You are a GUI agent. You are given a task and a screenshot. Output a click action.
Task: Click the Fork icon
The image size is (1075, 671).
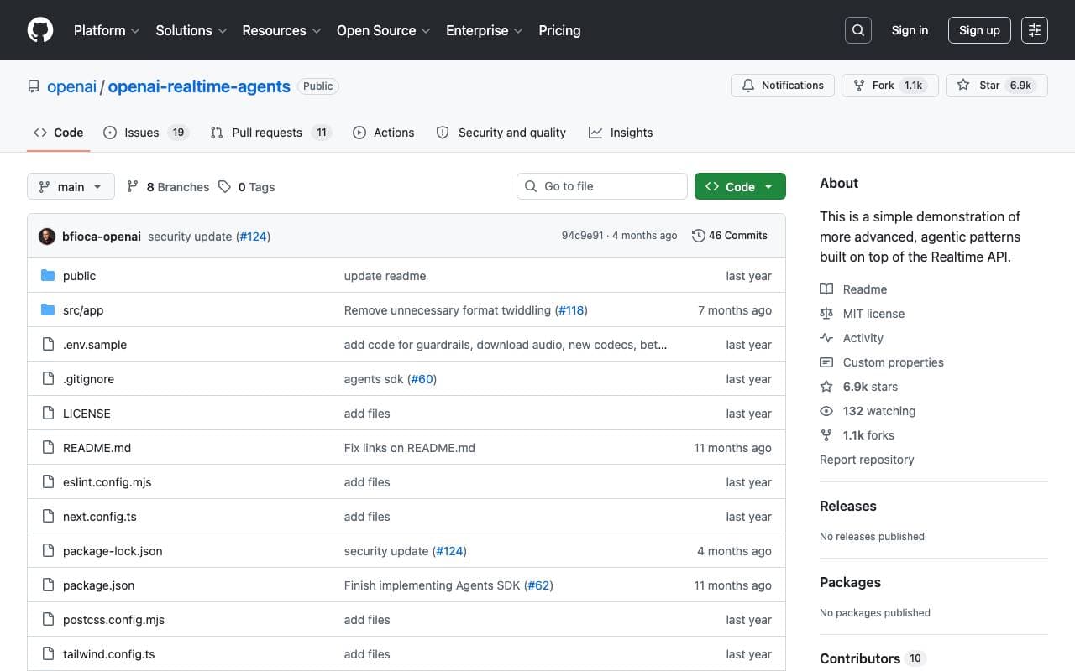[x=859, y=86]
